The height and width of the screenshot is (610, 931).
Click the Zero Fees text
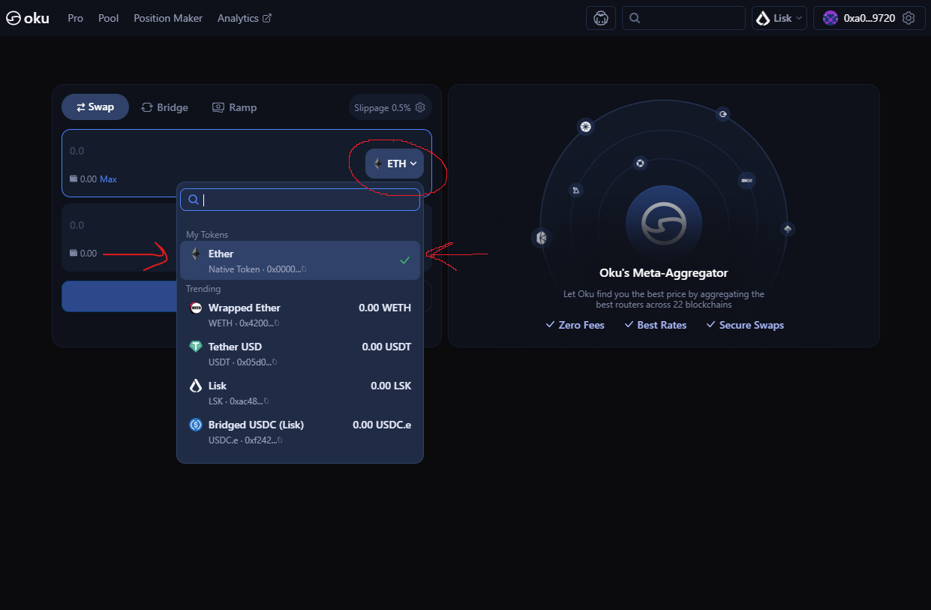click(581, 325)
